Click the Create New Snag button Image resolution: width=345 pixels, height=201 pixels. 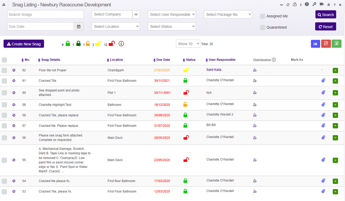click(x=24, y=44)
